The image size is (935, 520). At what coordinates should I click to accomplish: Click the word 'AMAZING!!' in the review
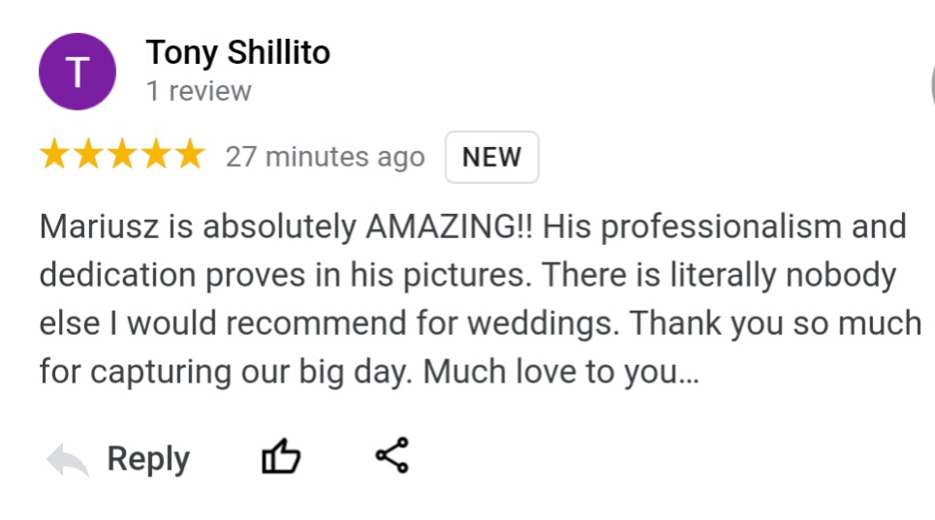[x=450, y=227]
